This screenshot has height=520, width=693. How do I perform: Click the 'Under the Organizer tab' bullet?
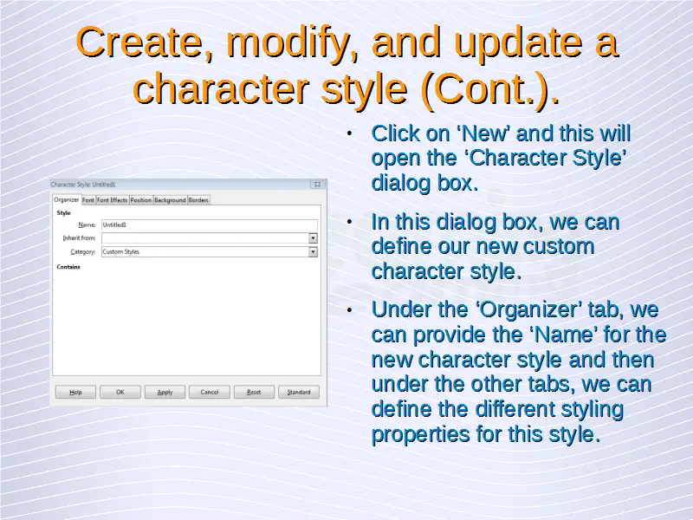(x=517, y=372)
